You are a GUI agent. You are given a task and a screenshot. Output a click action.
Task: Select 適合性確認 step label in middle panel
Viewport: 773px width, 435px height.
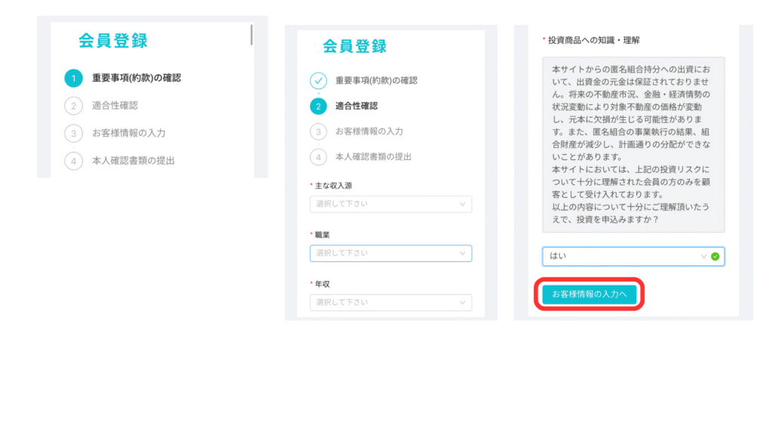(356, 106)
